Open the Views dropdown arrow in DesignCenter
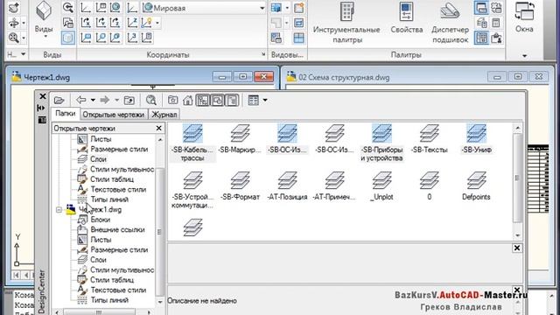The image size is (560, 315). tap(265, 101)
